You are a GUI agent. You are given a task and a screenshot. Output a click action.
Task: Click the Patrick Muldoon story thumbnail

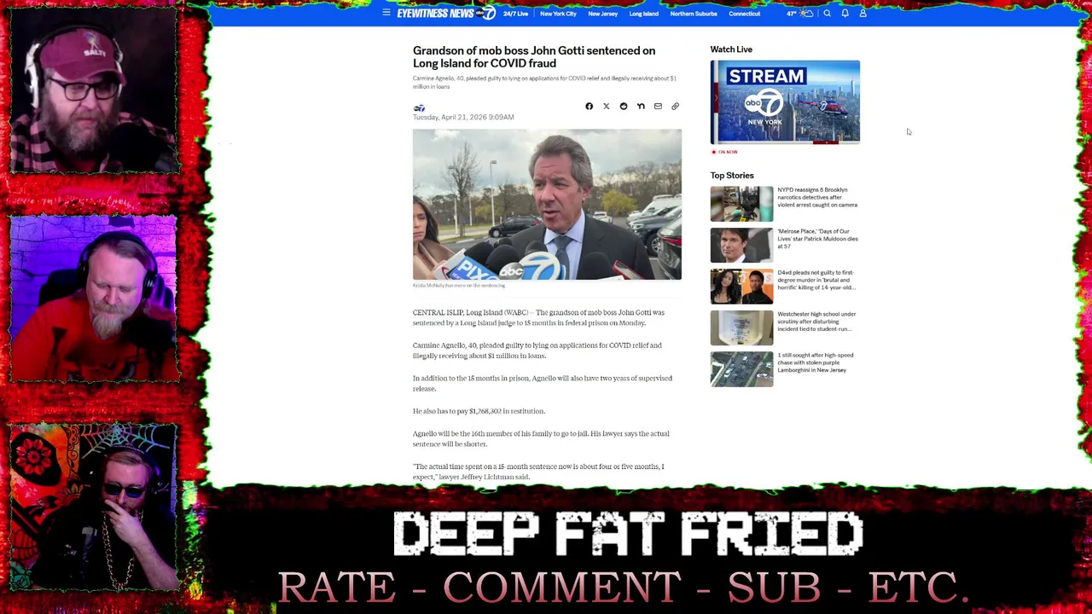click(741, 246)
